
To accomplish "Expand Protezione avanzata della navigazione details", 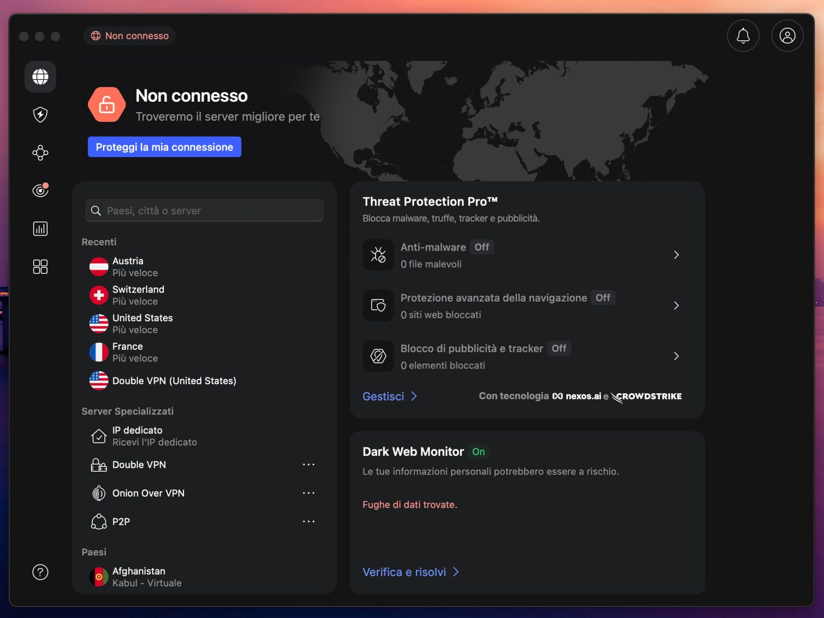I will [x=676, y=306].
